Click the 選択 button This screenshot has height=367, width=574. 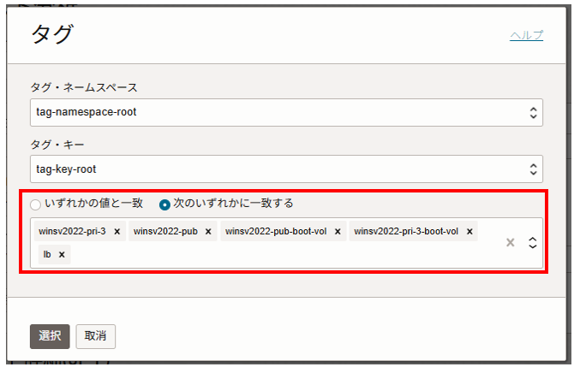coord(50,336)
